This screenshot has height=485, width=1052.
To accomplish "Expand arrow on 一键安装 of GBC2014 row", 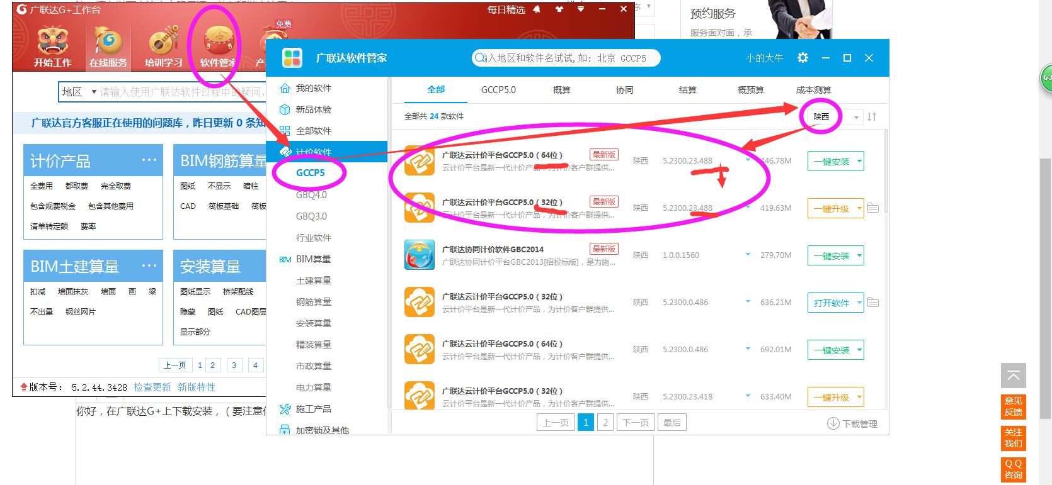I will click(x=859, y=256).
